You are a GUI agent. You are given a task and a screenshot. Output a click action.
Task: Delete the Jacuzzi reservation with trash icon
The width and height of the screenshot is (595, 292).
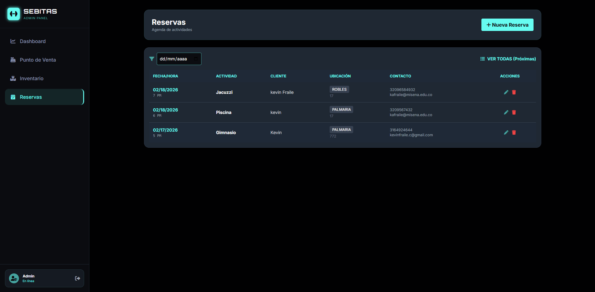(514, 92)
